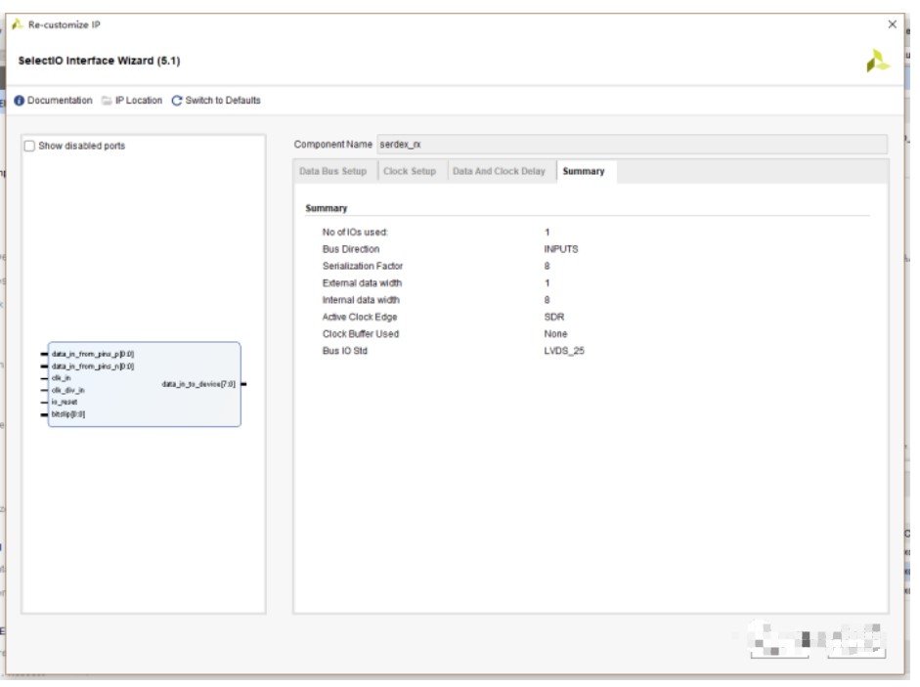Click the No of IOs used label

[355, 233]
